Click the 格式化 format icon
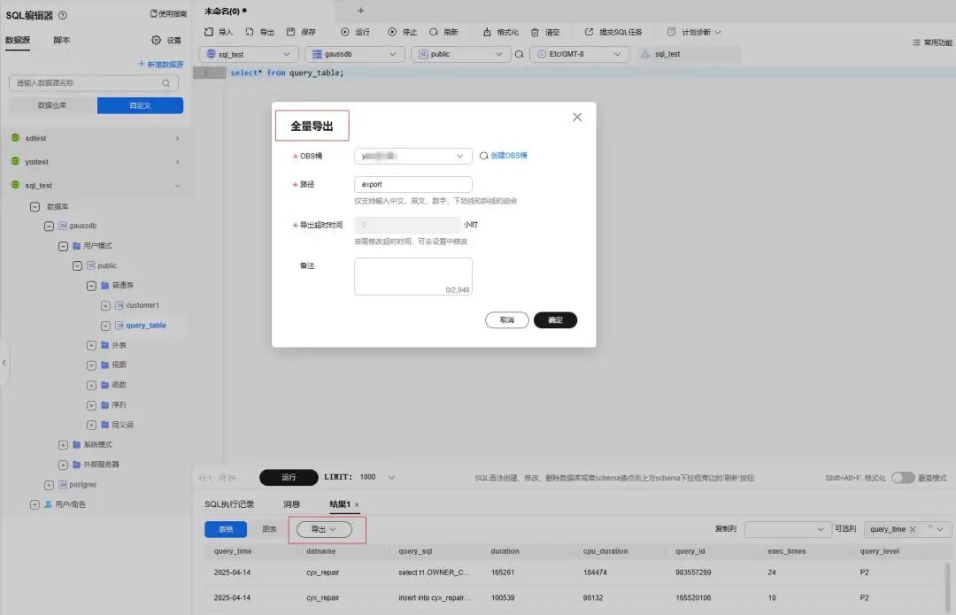Screen dimensions: 956x615 coord(487,32)
